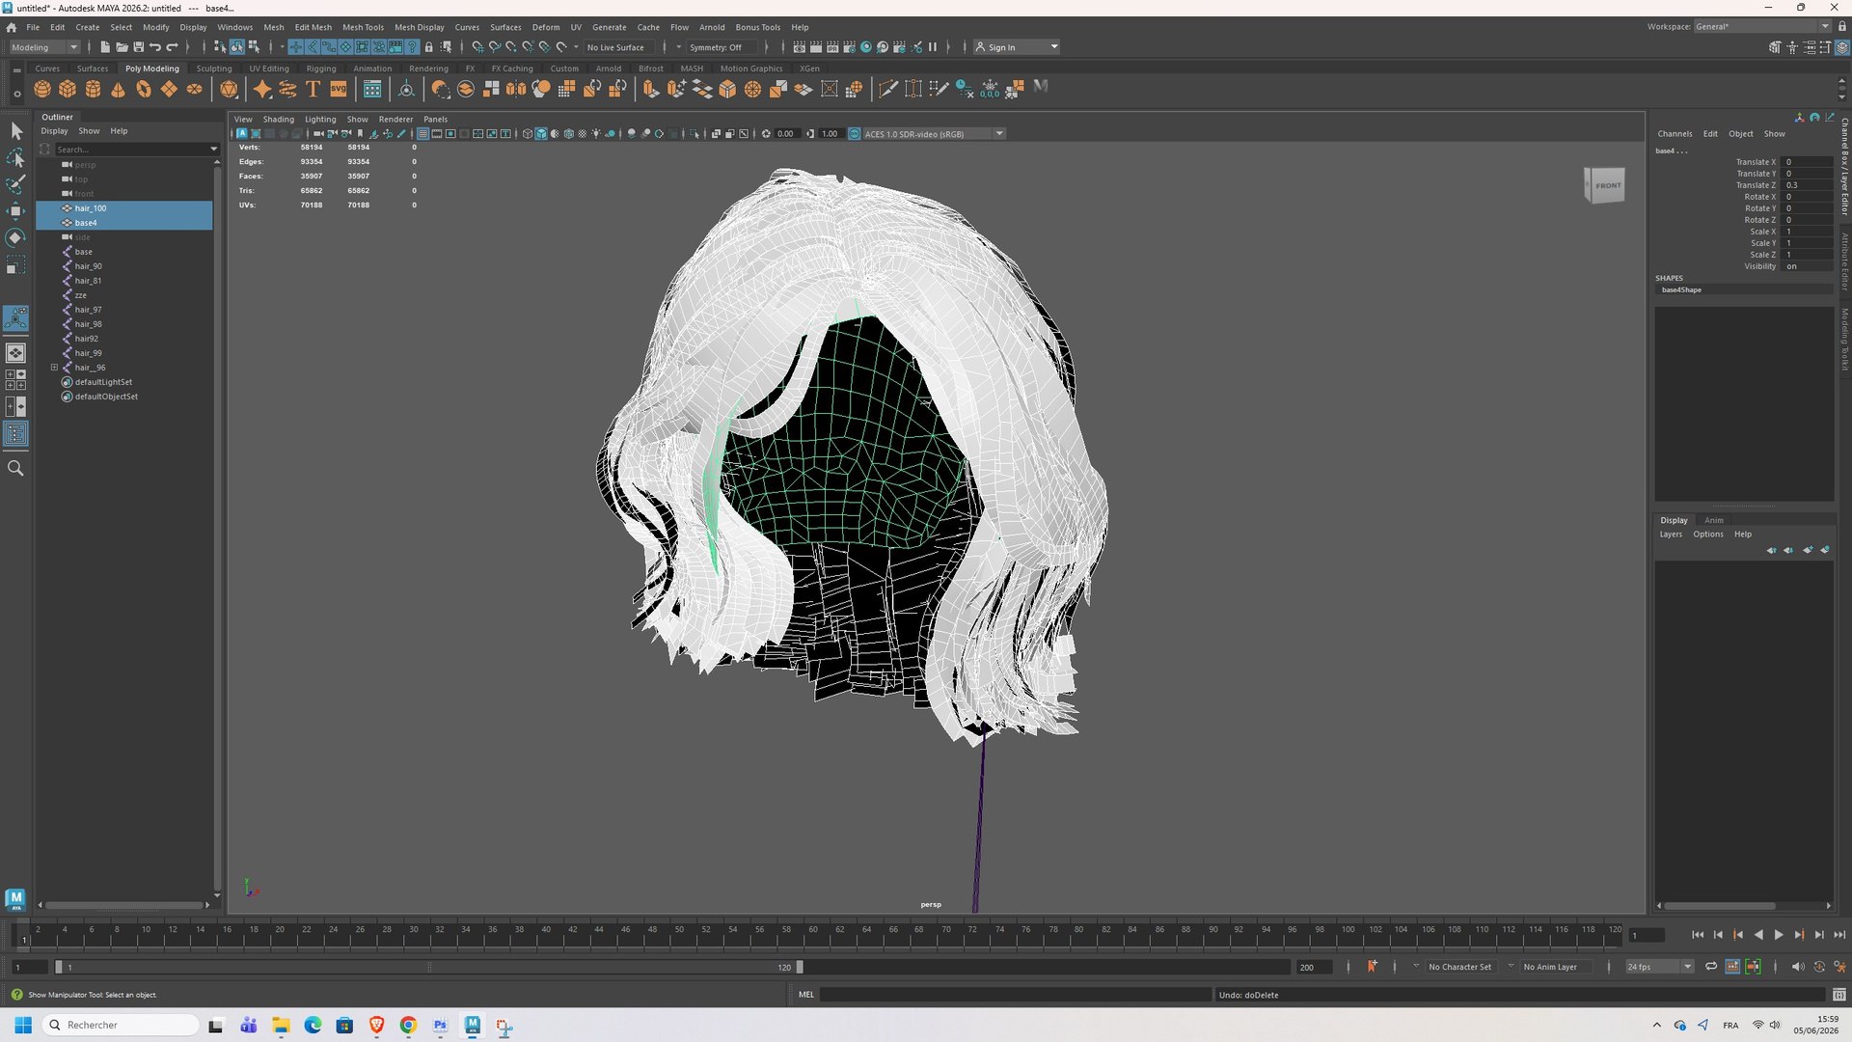Click the SVG import shelf icon
The width and height of the screenshot is (1852, 1042).
point(339,89)
